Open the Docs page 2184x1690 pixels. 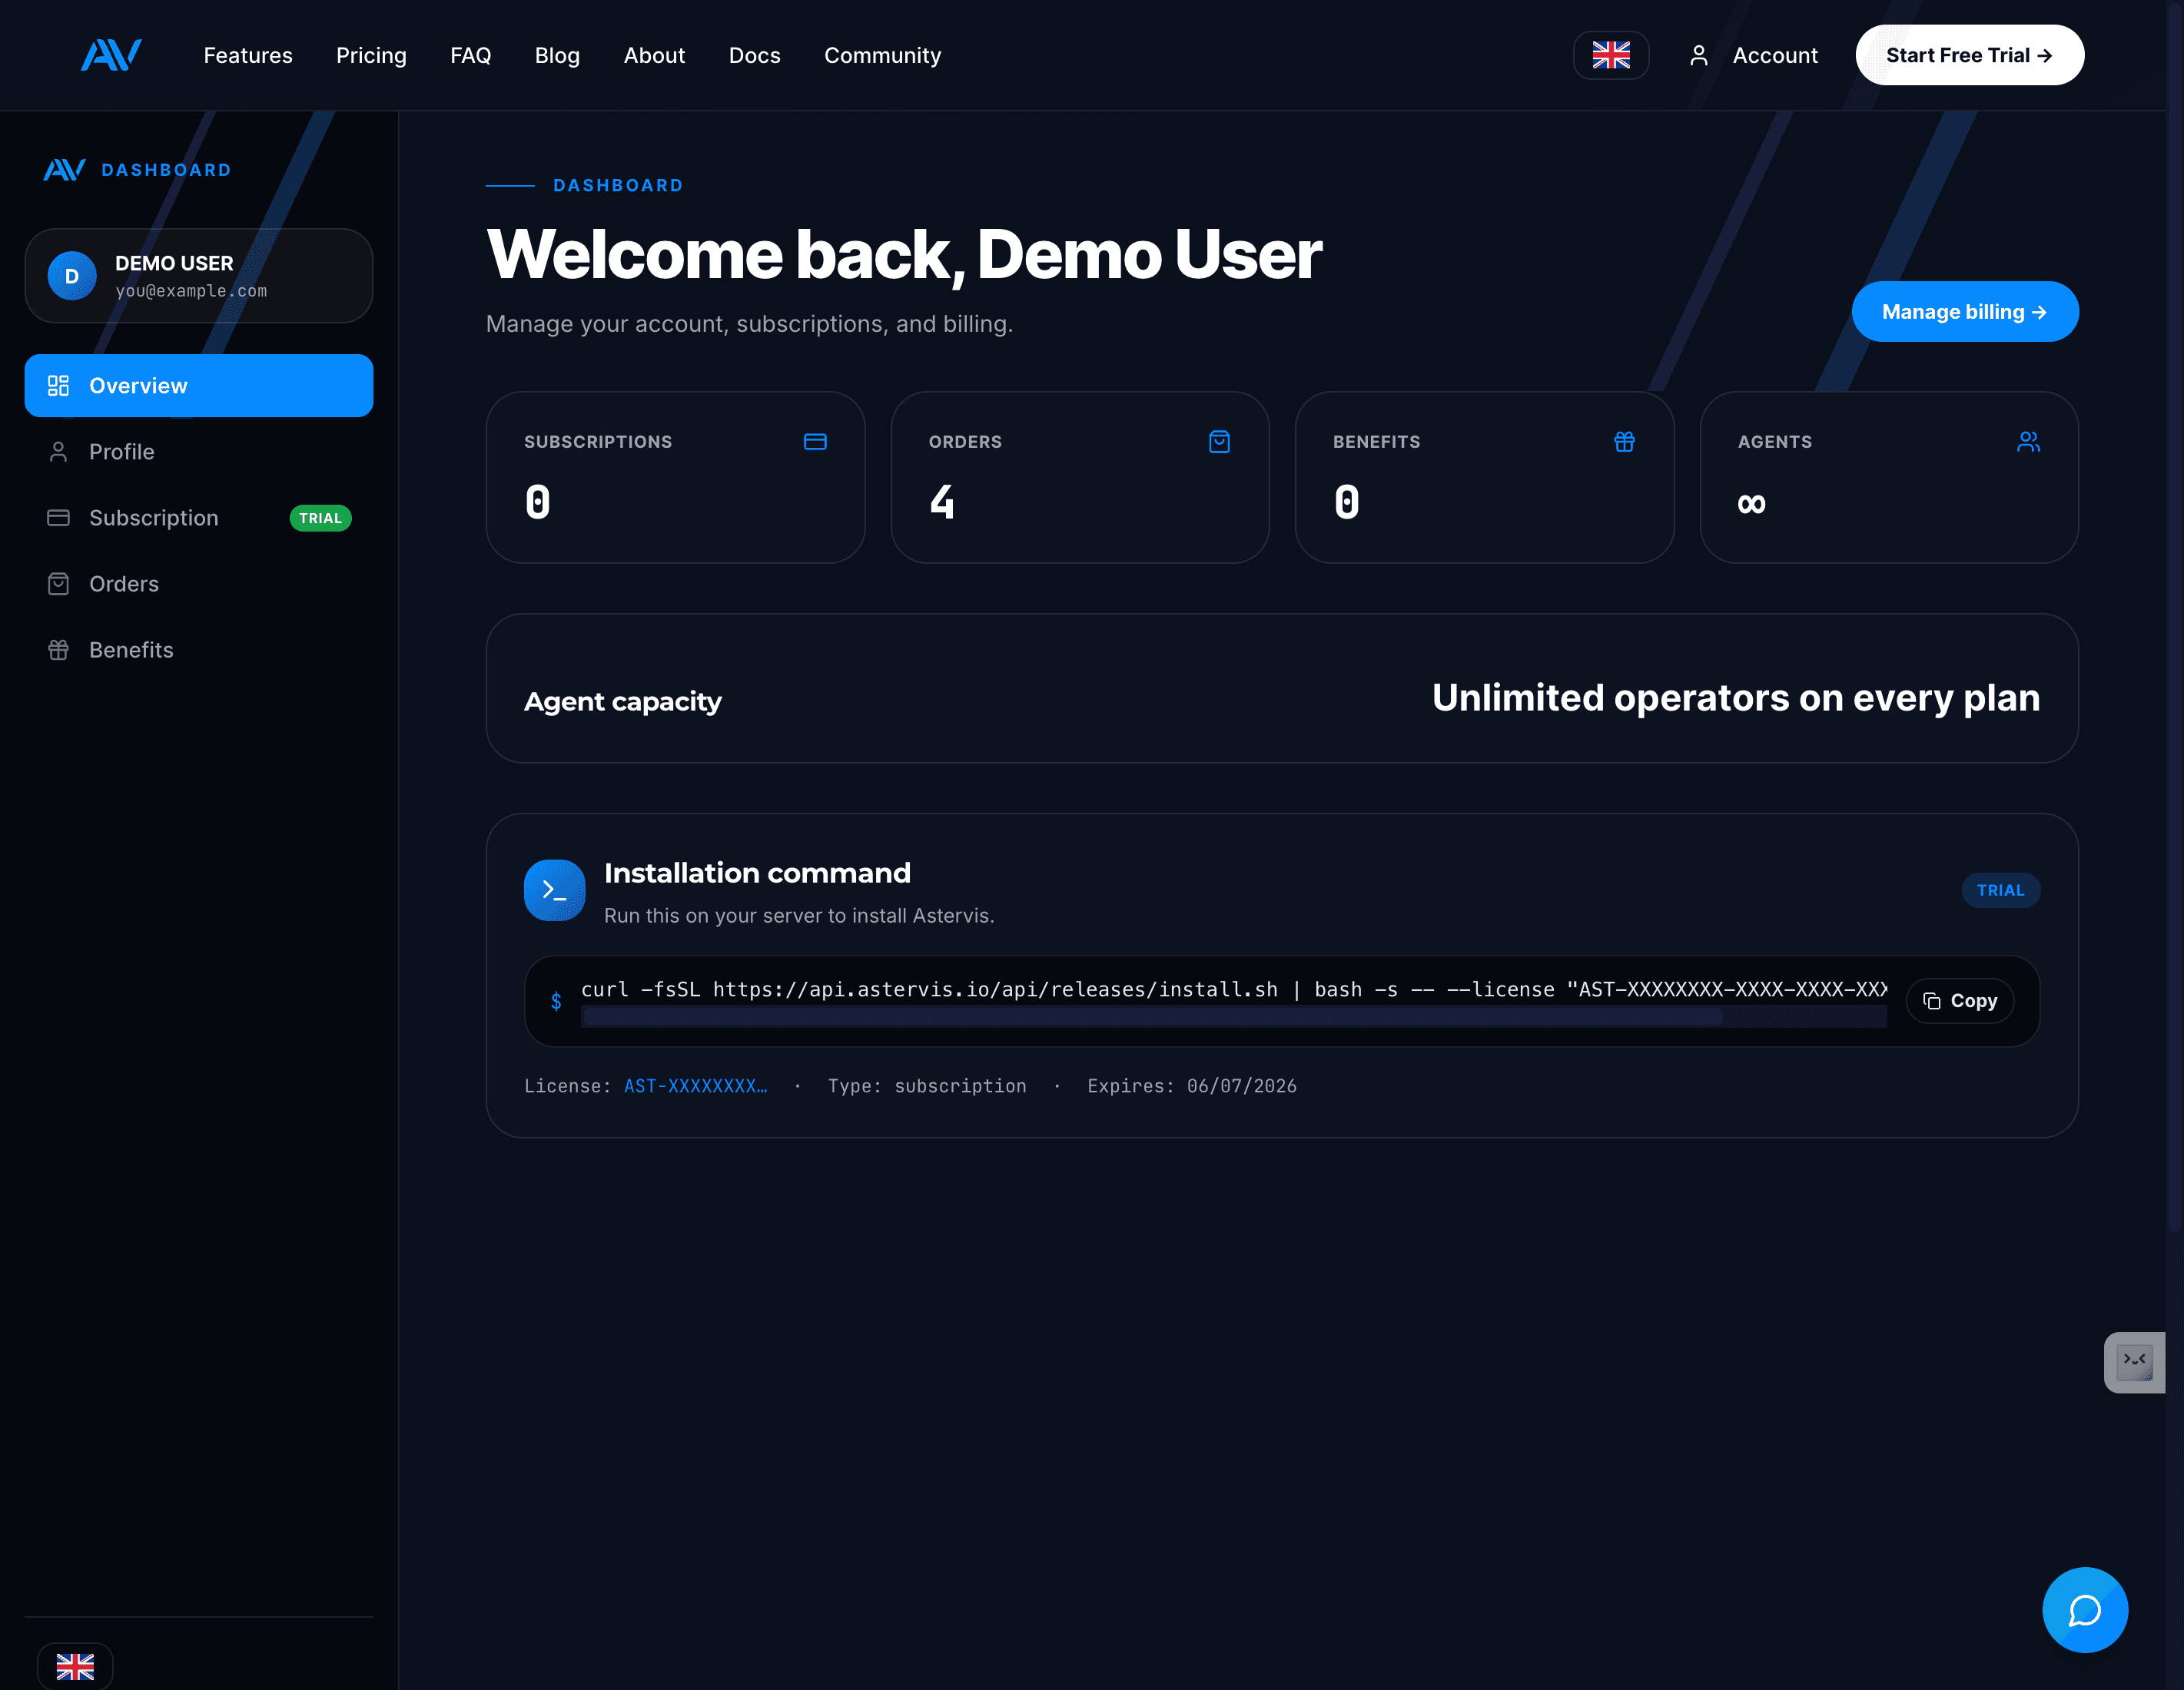click(x=754, y=55)
